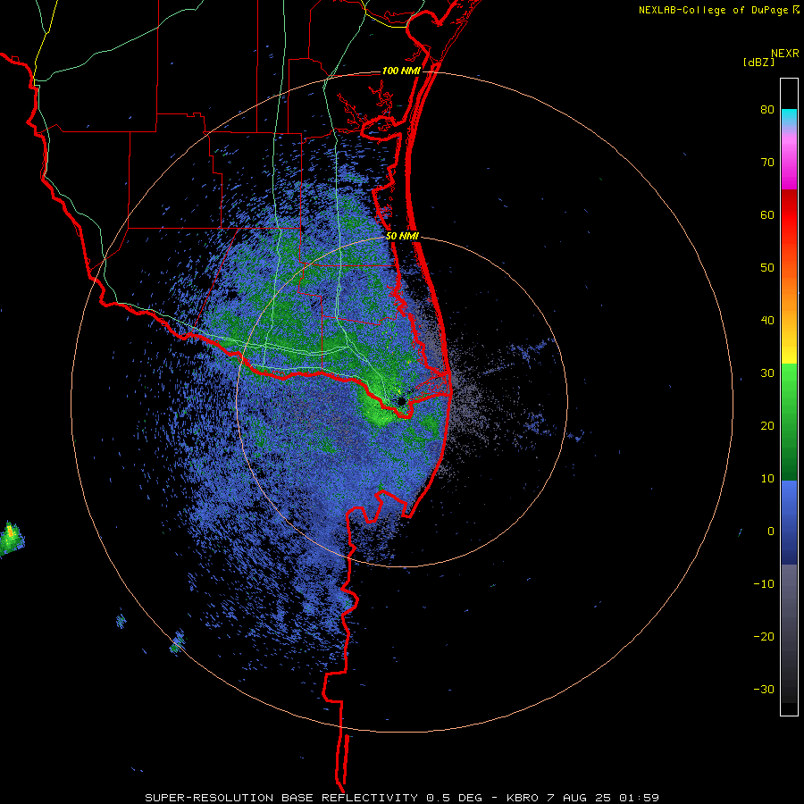This screenshot has width=804, height=804.
Task: Click the black radar site dot at center
Action: pyautogui.click(x=401, y=401)
